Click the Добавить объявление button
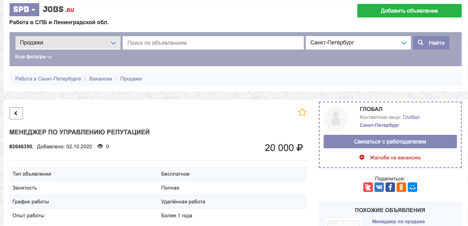Image resolution: width=468 pixels, height=226 pixels. point(409,11)
